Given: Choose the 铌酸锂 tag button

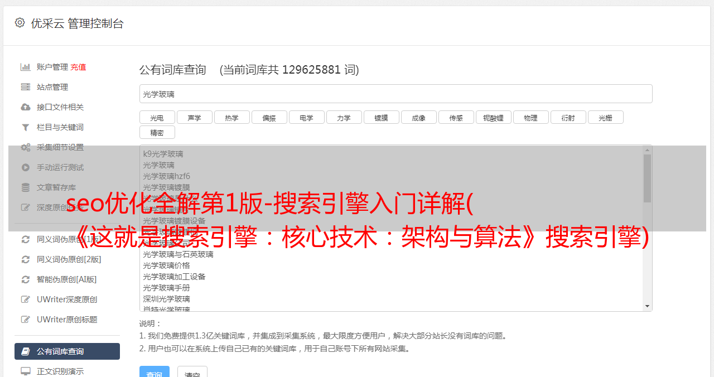Looking at the screenshot, I should (493, 117).
